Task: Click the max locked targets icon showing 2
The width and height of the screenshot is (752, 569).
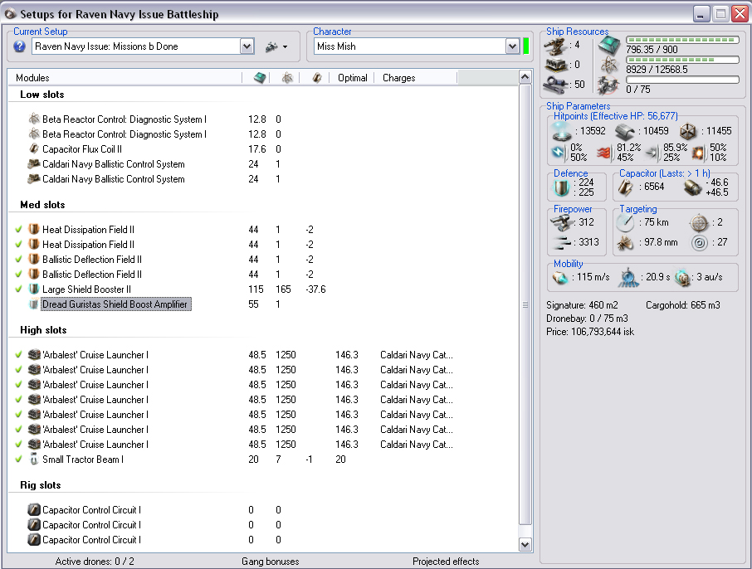Action: tap(699, 222)
